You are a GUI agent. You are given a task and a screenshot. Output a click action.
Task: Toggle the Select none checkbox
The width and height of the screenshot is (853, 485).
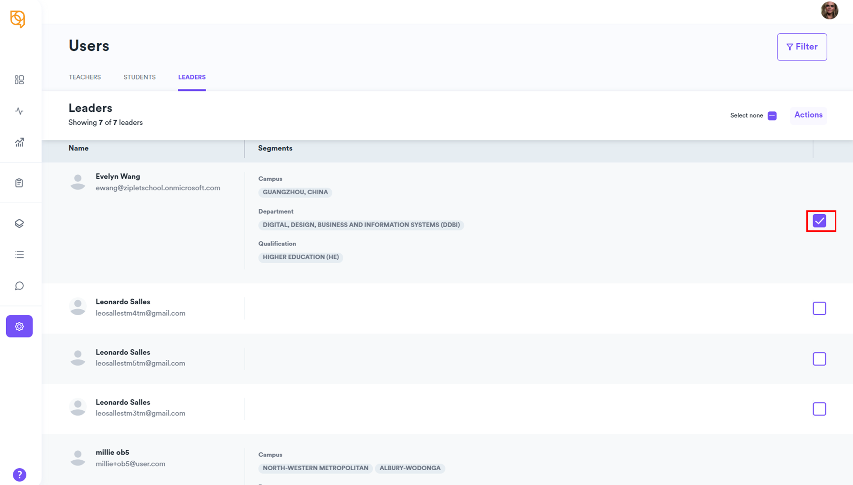(772, 116)
